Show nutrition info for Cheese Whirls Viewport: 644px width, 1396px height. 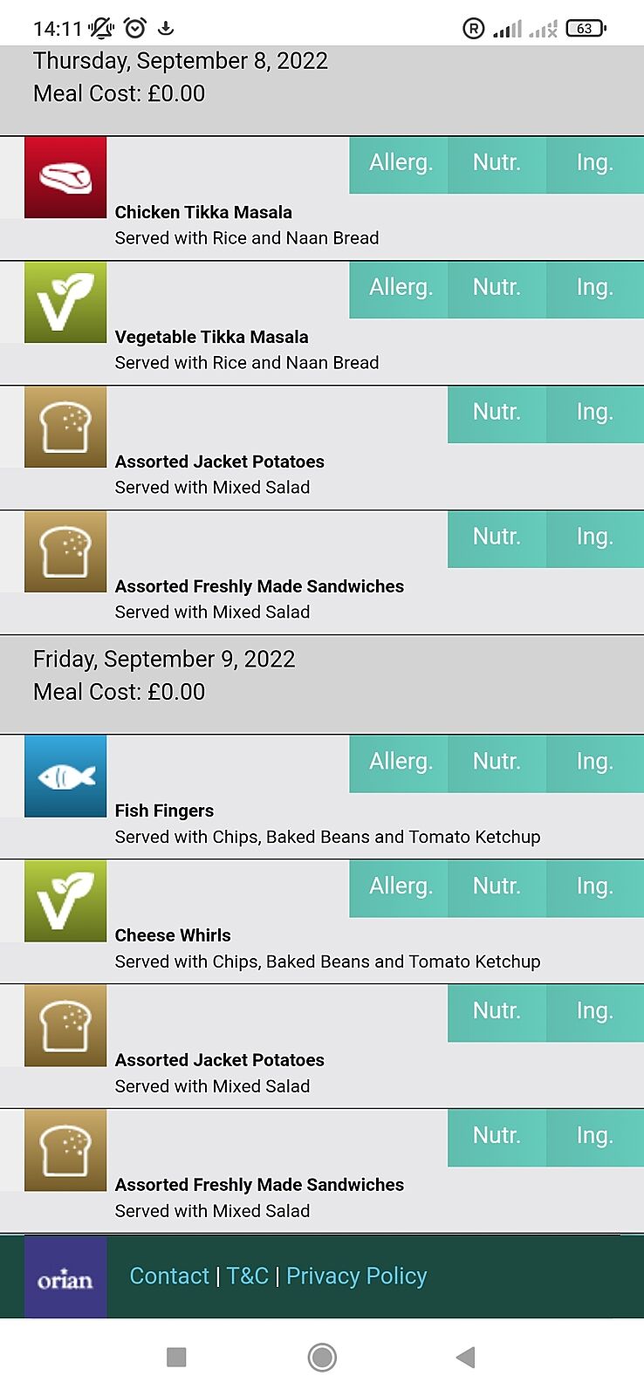pos(497,886)
